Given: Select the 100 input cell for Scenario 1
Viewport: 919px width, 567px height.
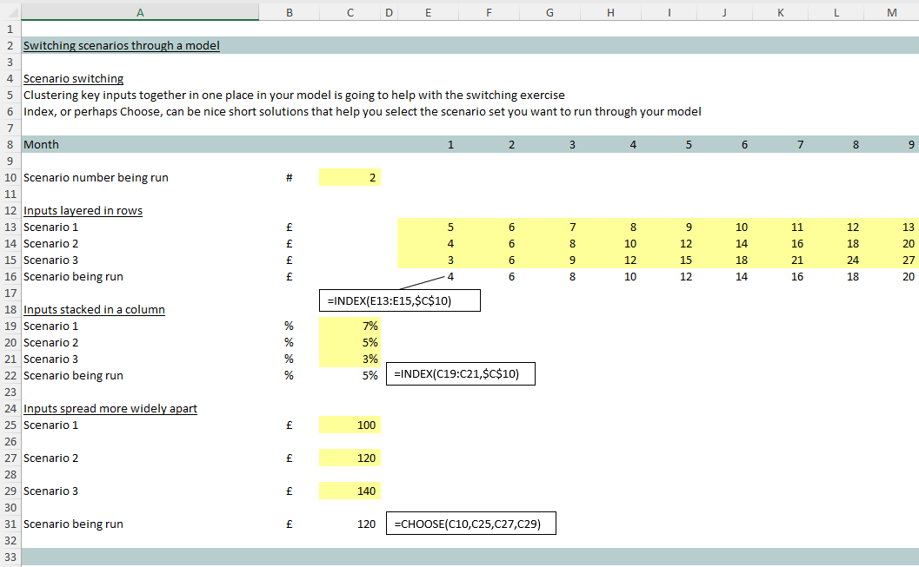Looking at the screenshot, I should [350, 425].
